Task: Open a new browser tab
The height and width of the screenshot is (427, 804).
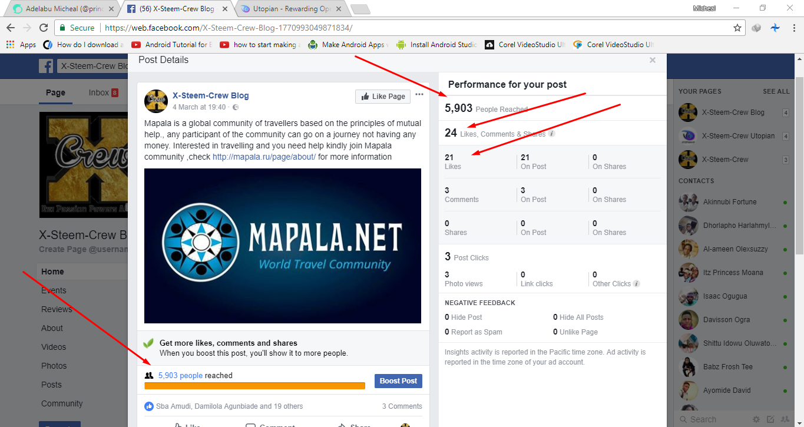Action: tap(360, 9)
